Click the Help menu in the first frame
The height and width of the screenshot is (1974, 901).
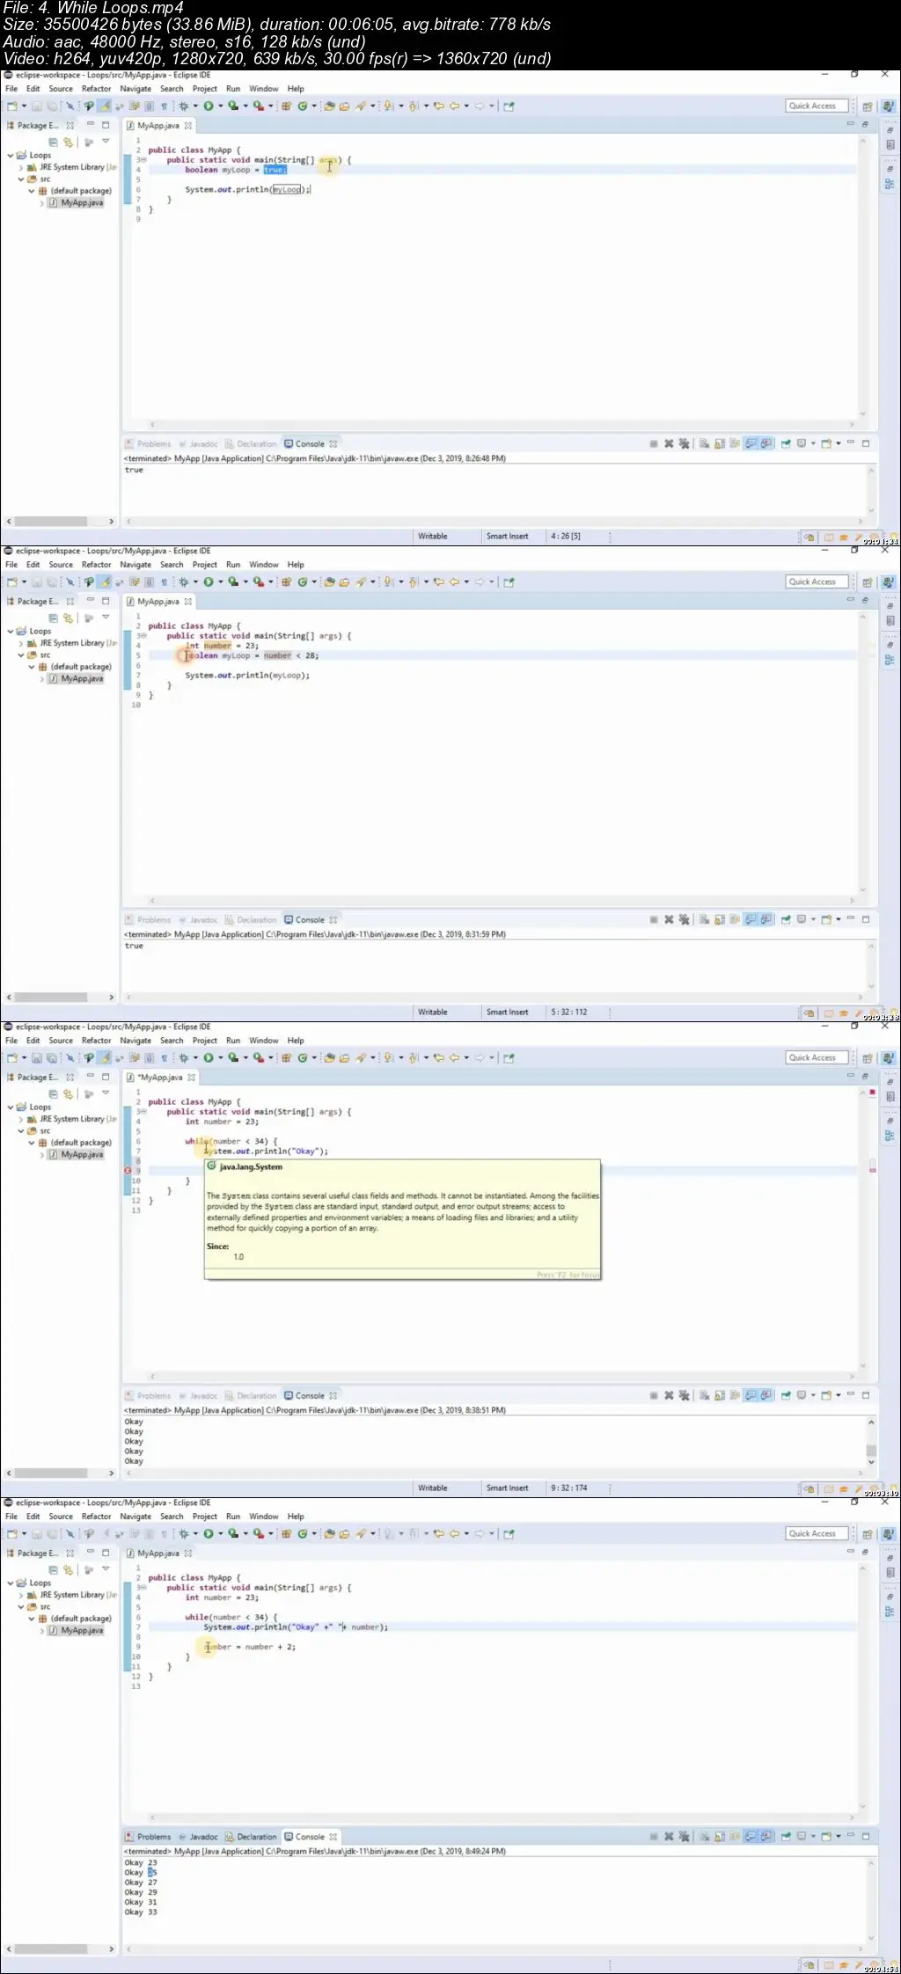point(296,89)
